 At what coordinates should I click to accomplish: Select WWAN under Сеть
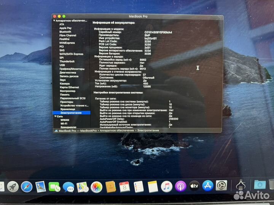click(65, 120)
